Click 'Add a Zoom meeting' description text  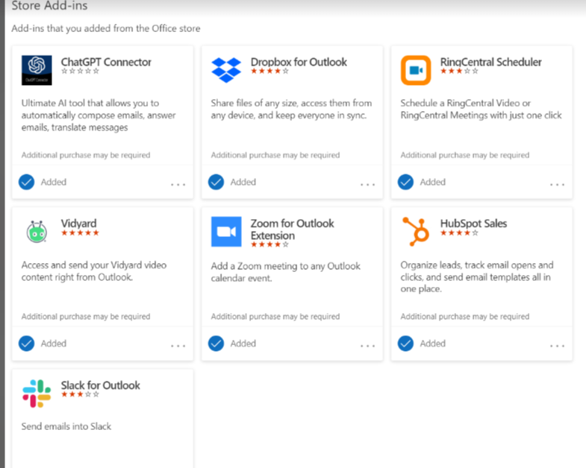pos(285,272)
